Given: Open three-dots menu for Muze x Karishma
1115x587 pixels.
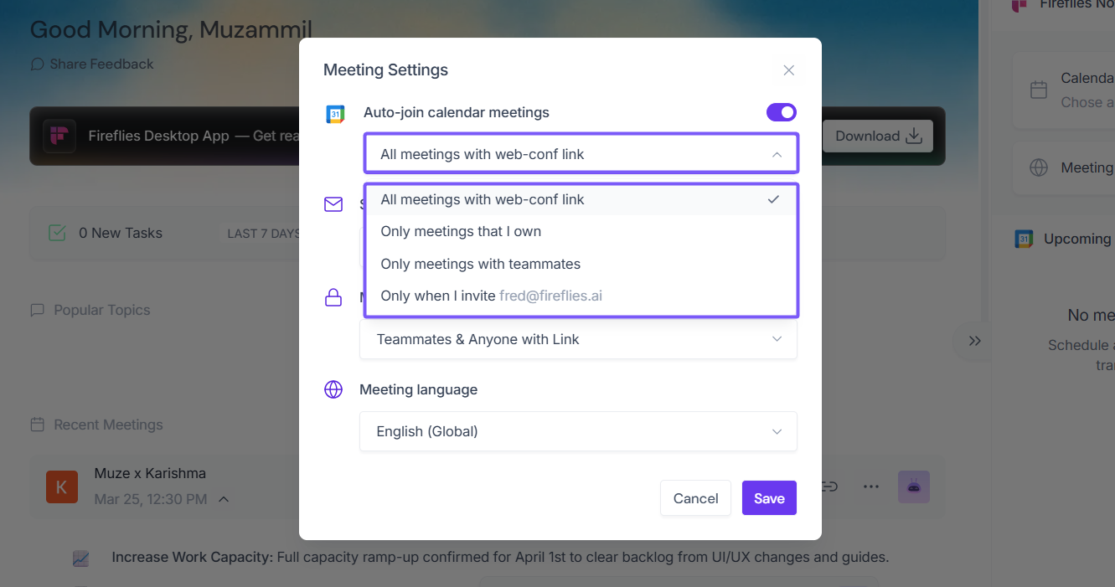Looking at the screenshot, I should point(871,487).
